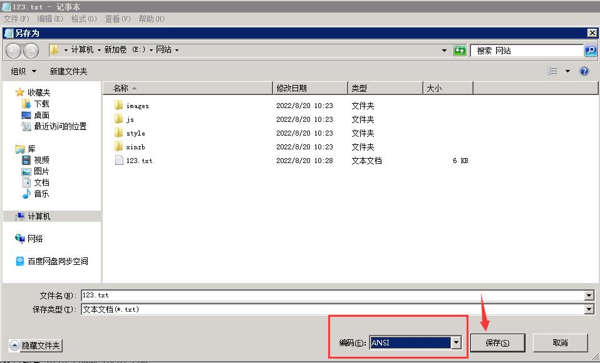Click the 取消 button
This screenshot has width=600, height=363.
560,343
